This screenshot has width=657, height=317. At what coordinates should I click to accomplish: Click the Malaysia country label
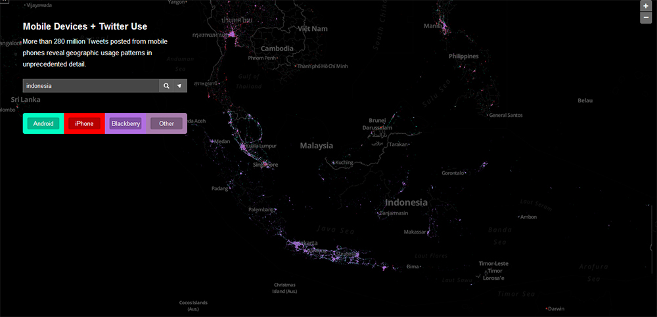point(317,146)
